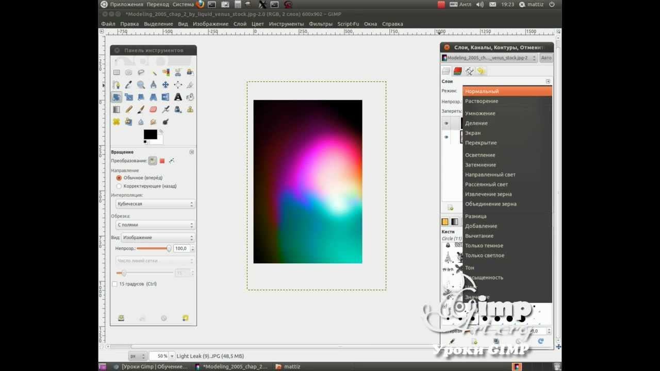Select the Eraser tool
Image resolution: width=660 pixels, height=371 pixels.
[x=153, y=109]
